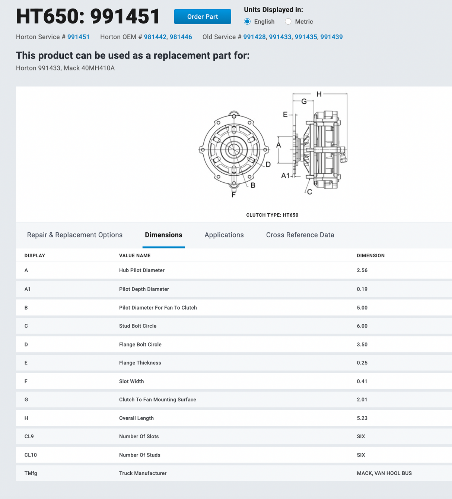
Task: Click the clutch front view diagram
Action: (x=234, y=150)
